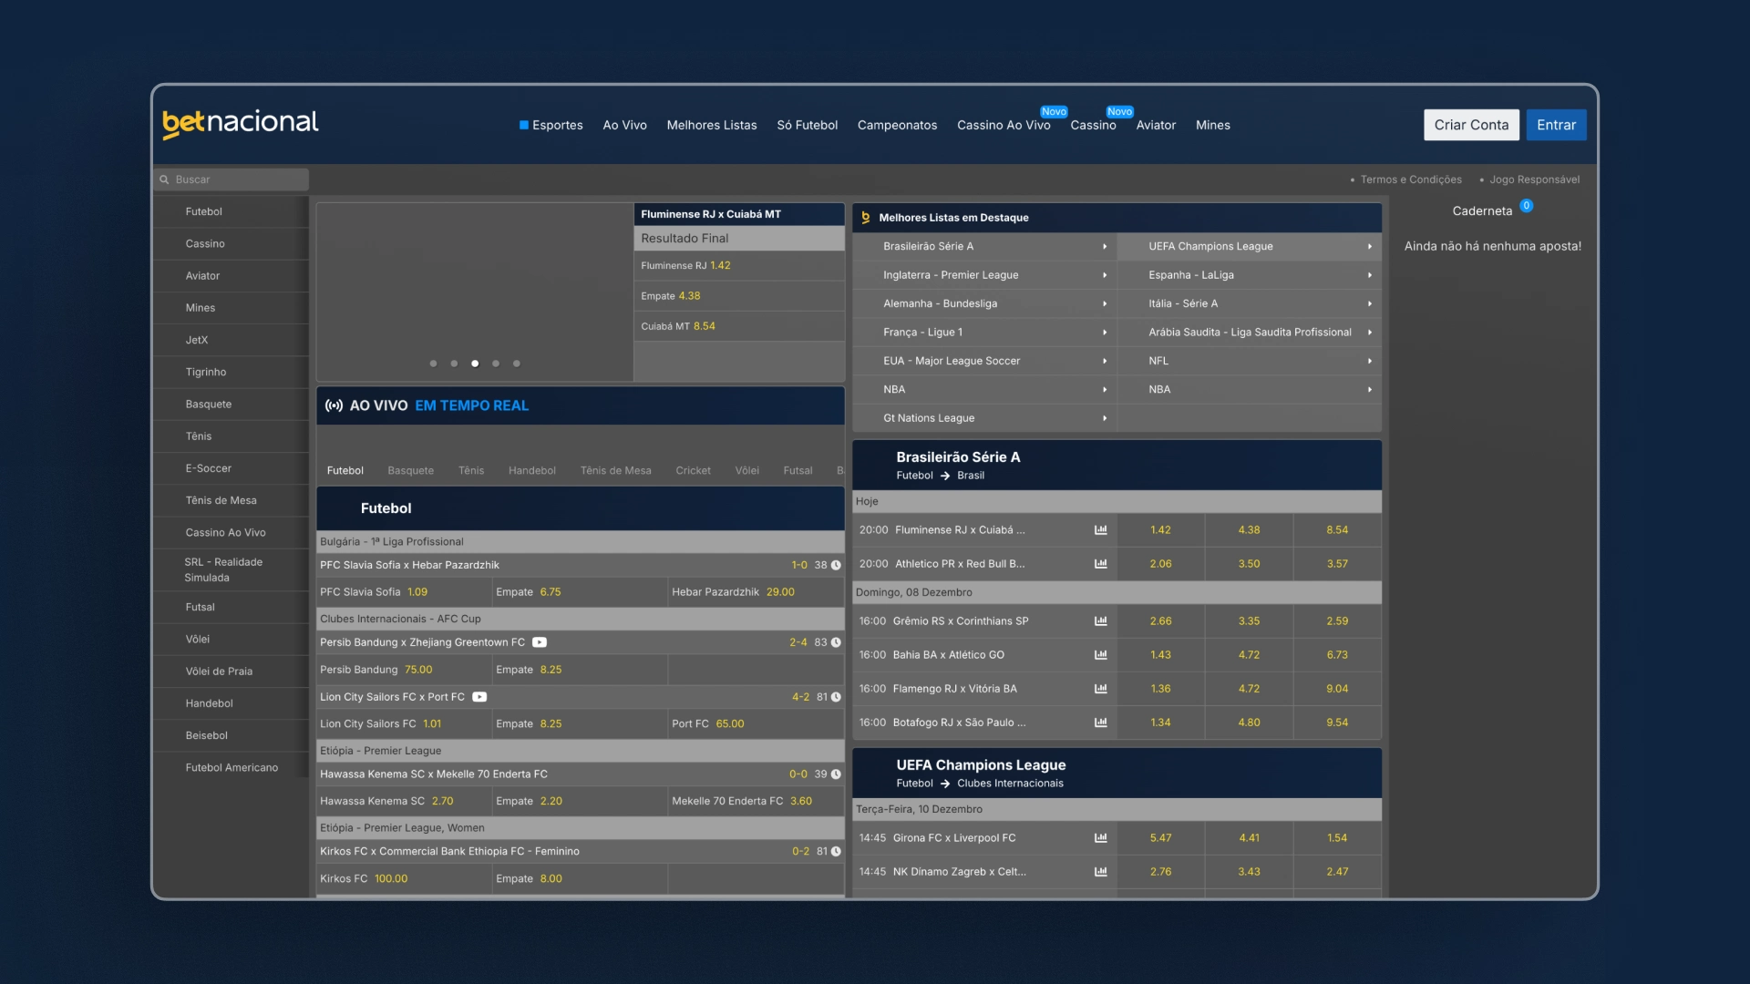Viewport: 1750px width, 984px height.
Task: Click live stream icon next to Persib Bandung match
Action: tap(540, 642)
